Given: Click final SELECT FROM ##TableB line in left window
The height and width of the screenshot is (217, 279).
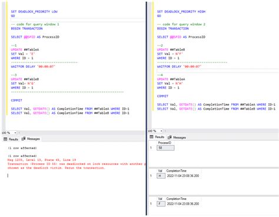Looking at the screenshot, I should [x=70, y=113].
